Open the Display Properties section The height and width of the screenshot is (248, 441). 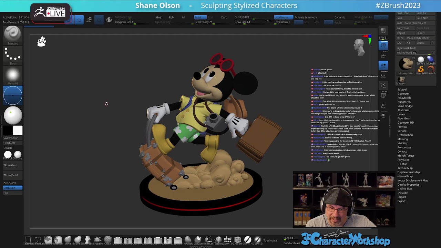coord(409,185)
